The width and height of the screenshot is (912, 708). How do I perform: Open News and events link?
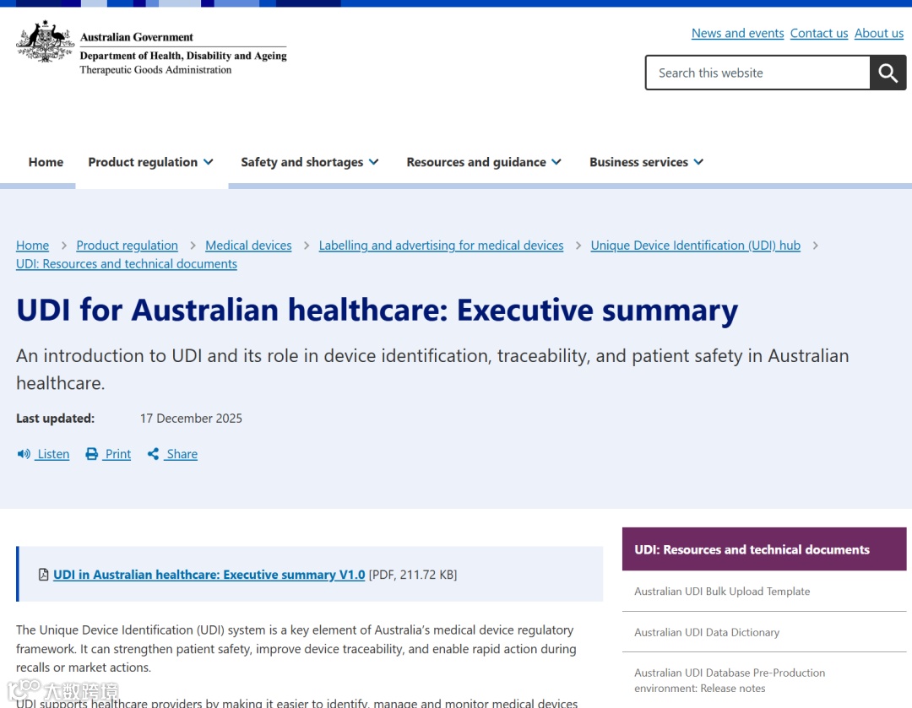(x=737, y=33)
